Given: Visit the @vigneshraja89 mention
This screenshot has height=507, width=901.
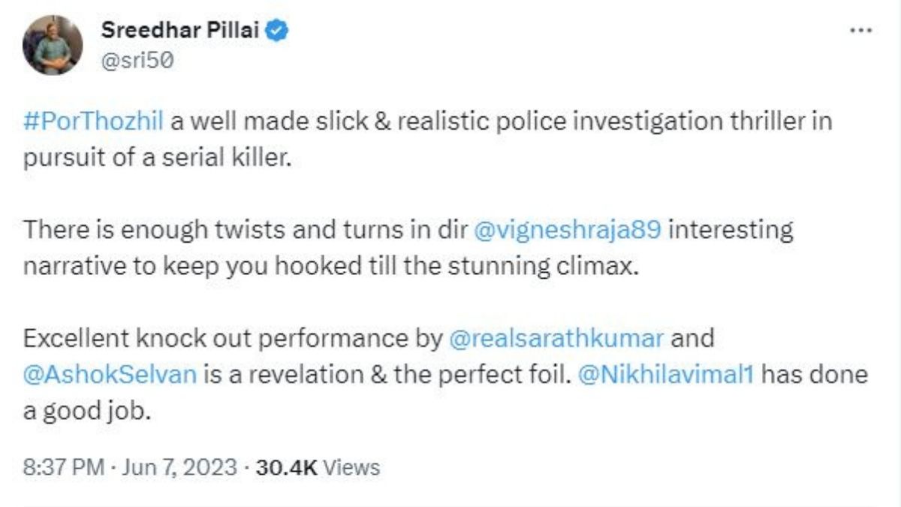Looking at the screenshot, I should (x=568, y=229).
